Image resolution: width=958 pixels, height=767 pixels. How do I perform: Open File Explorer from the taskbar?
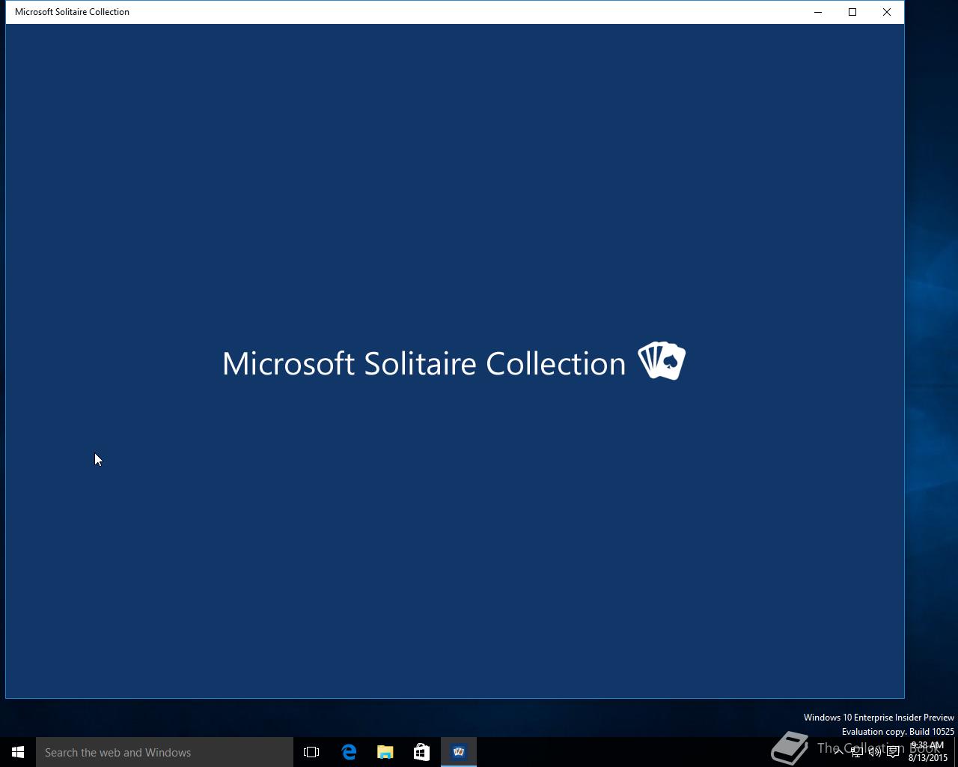click(385, 752)
